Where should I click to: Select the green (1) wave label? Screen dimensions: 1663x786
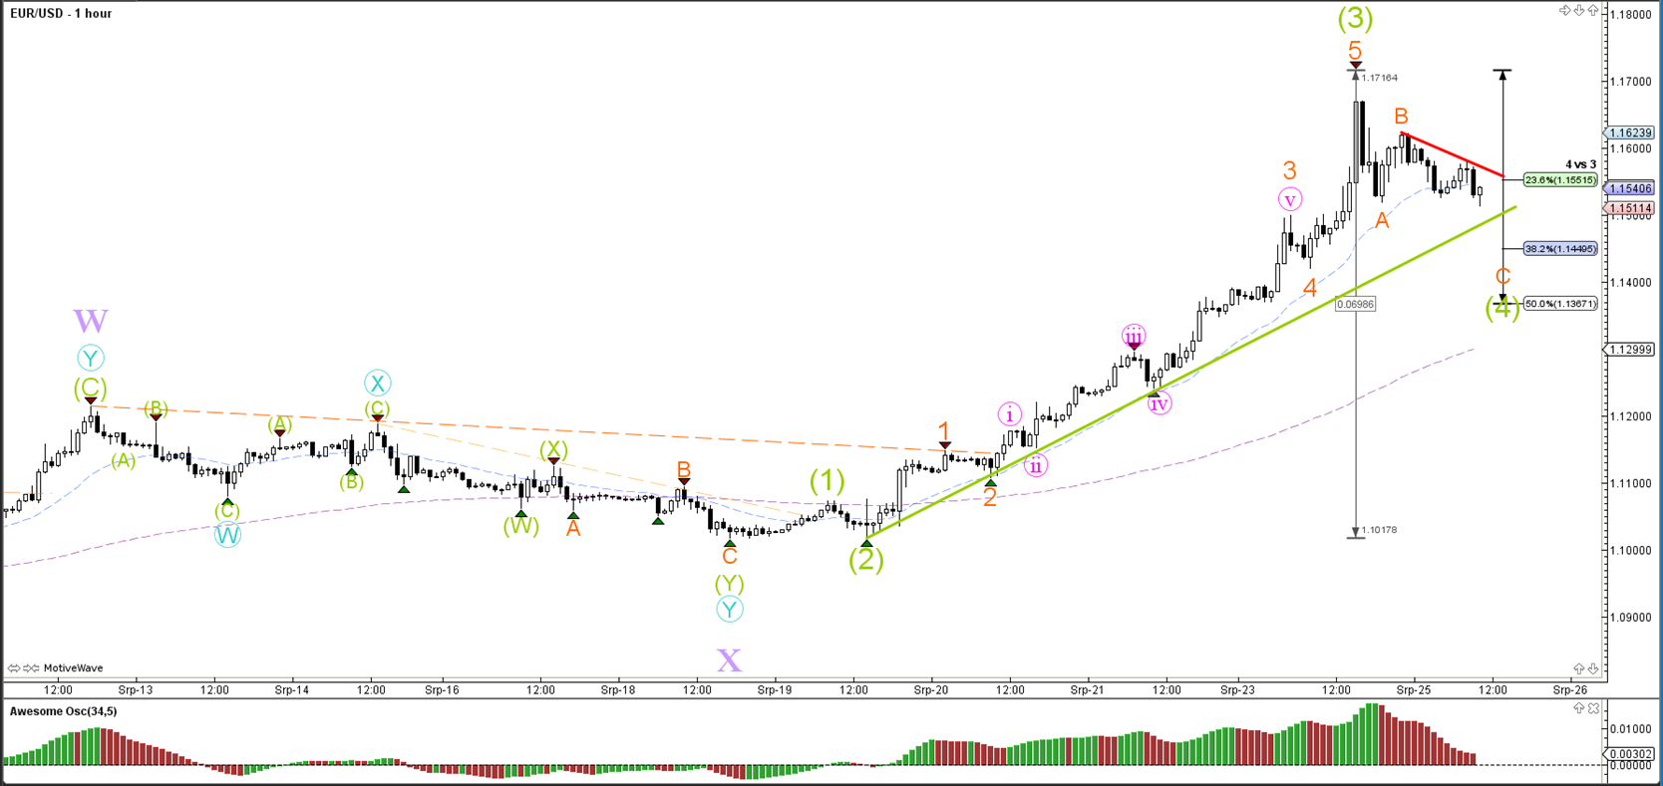(827, 482)
